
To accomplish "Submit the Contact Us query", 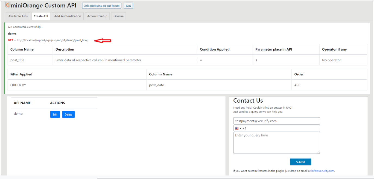I will [301, 162].
